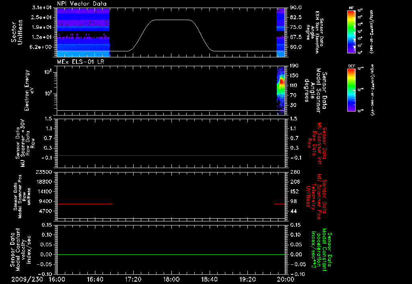Viewport: 412px width, 284px height.
Task: Click the "Sector Unitless" axis label
Action: (x=17, y=32)
